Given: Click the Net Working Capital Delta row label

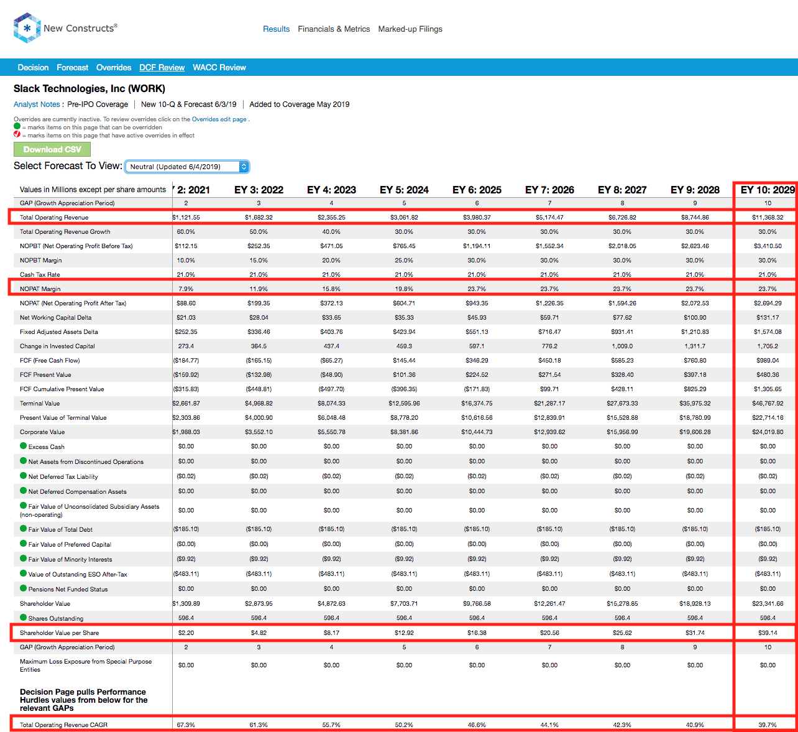Looking at the screenshot, I should [x=55, y=318].
